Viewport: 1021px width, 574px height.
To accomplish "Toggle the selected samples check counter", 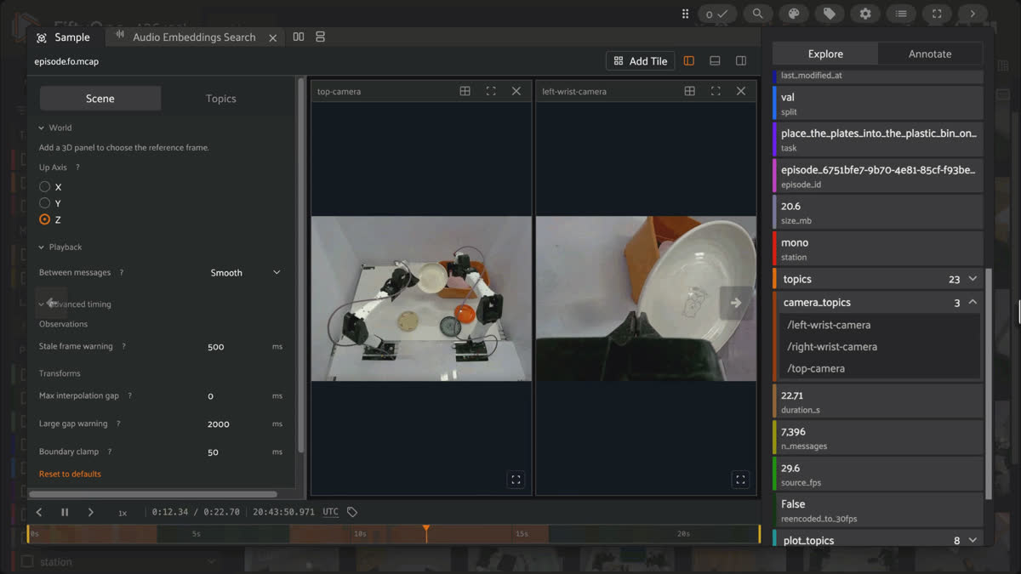I will (716, 14).
